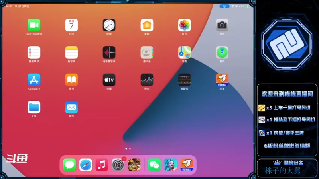Screen dimensions: 319x179
Task: Open the Clock app
Action: (109, 25)
